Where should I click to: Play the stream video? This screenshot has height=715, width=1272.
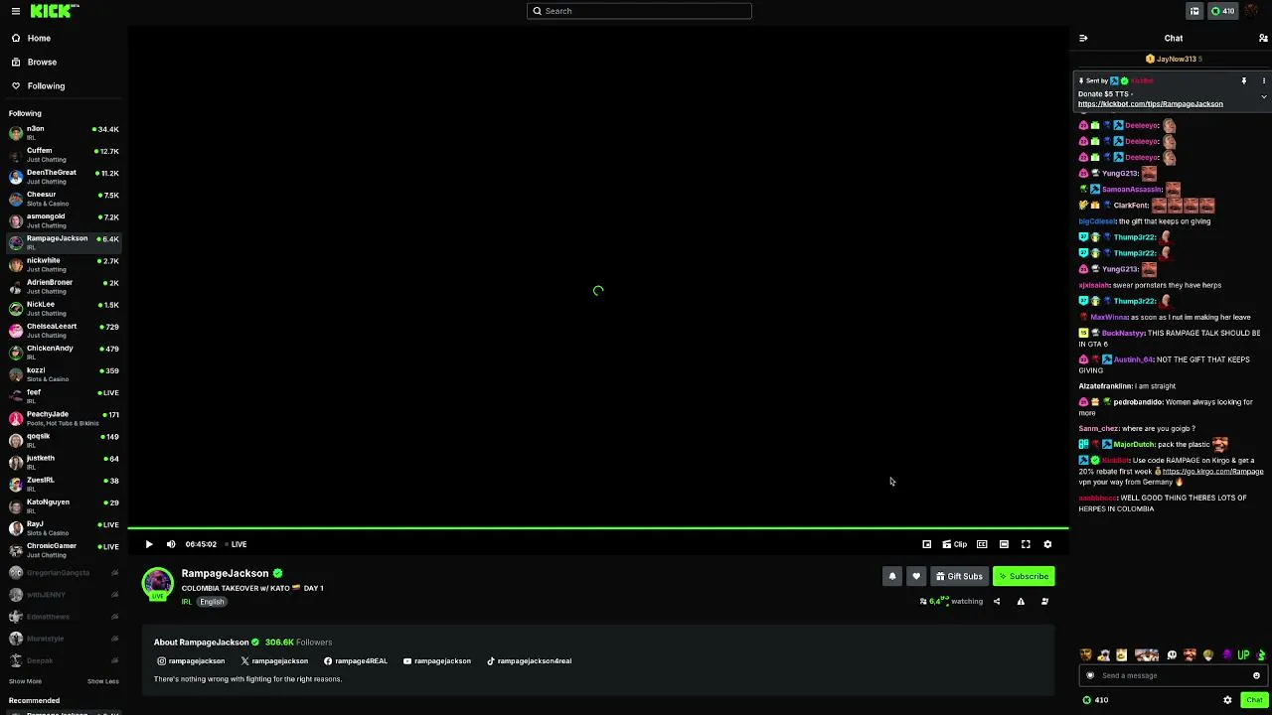coord(149,544)
